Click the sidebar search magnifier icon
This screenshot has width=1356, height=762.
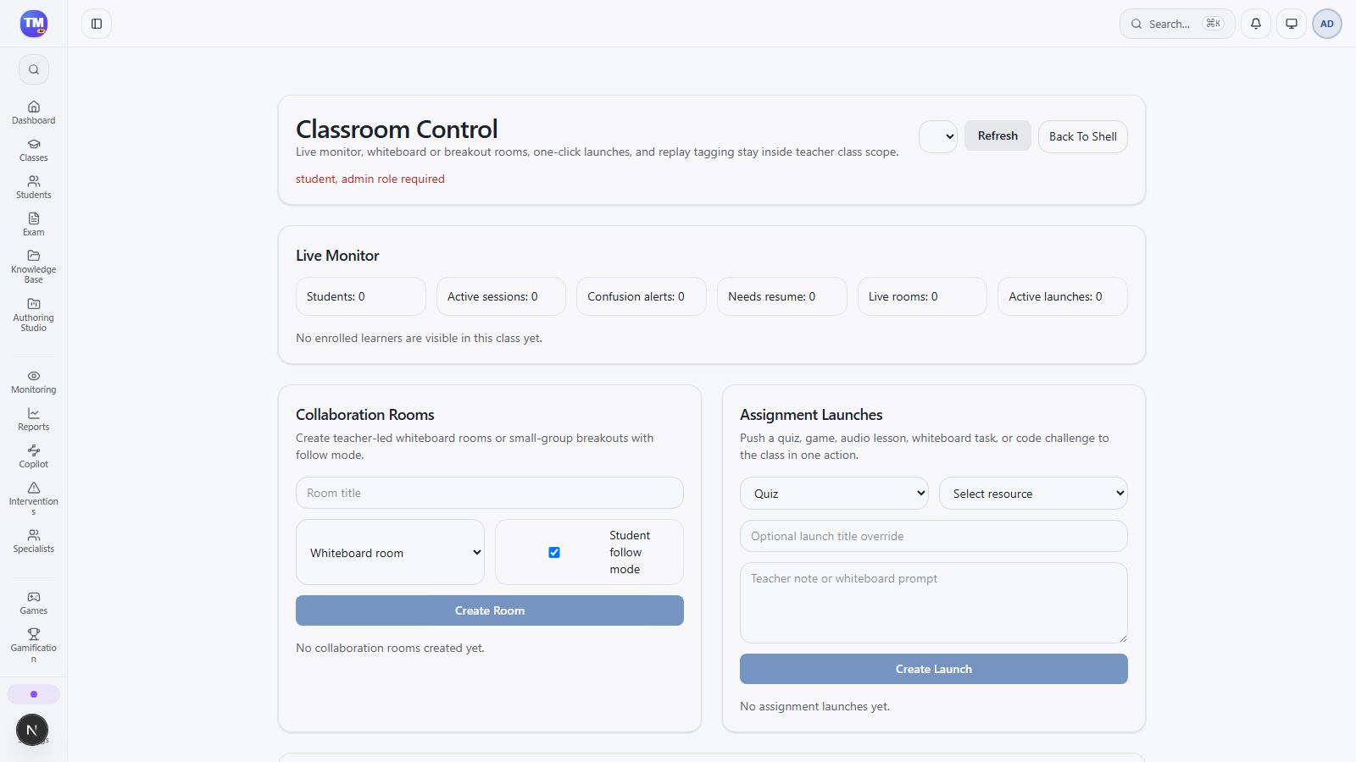coord(34,69)
